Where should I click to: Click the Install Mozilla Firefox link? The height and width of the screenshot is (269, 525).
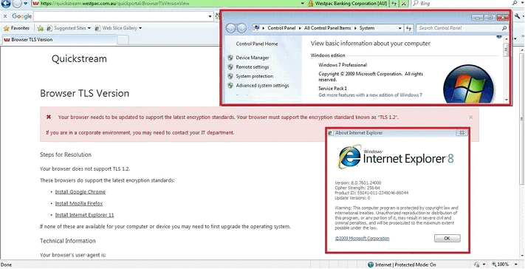79,204
